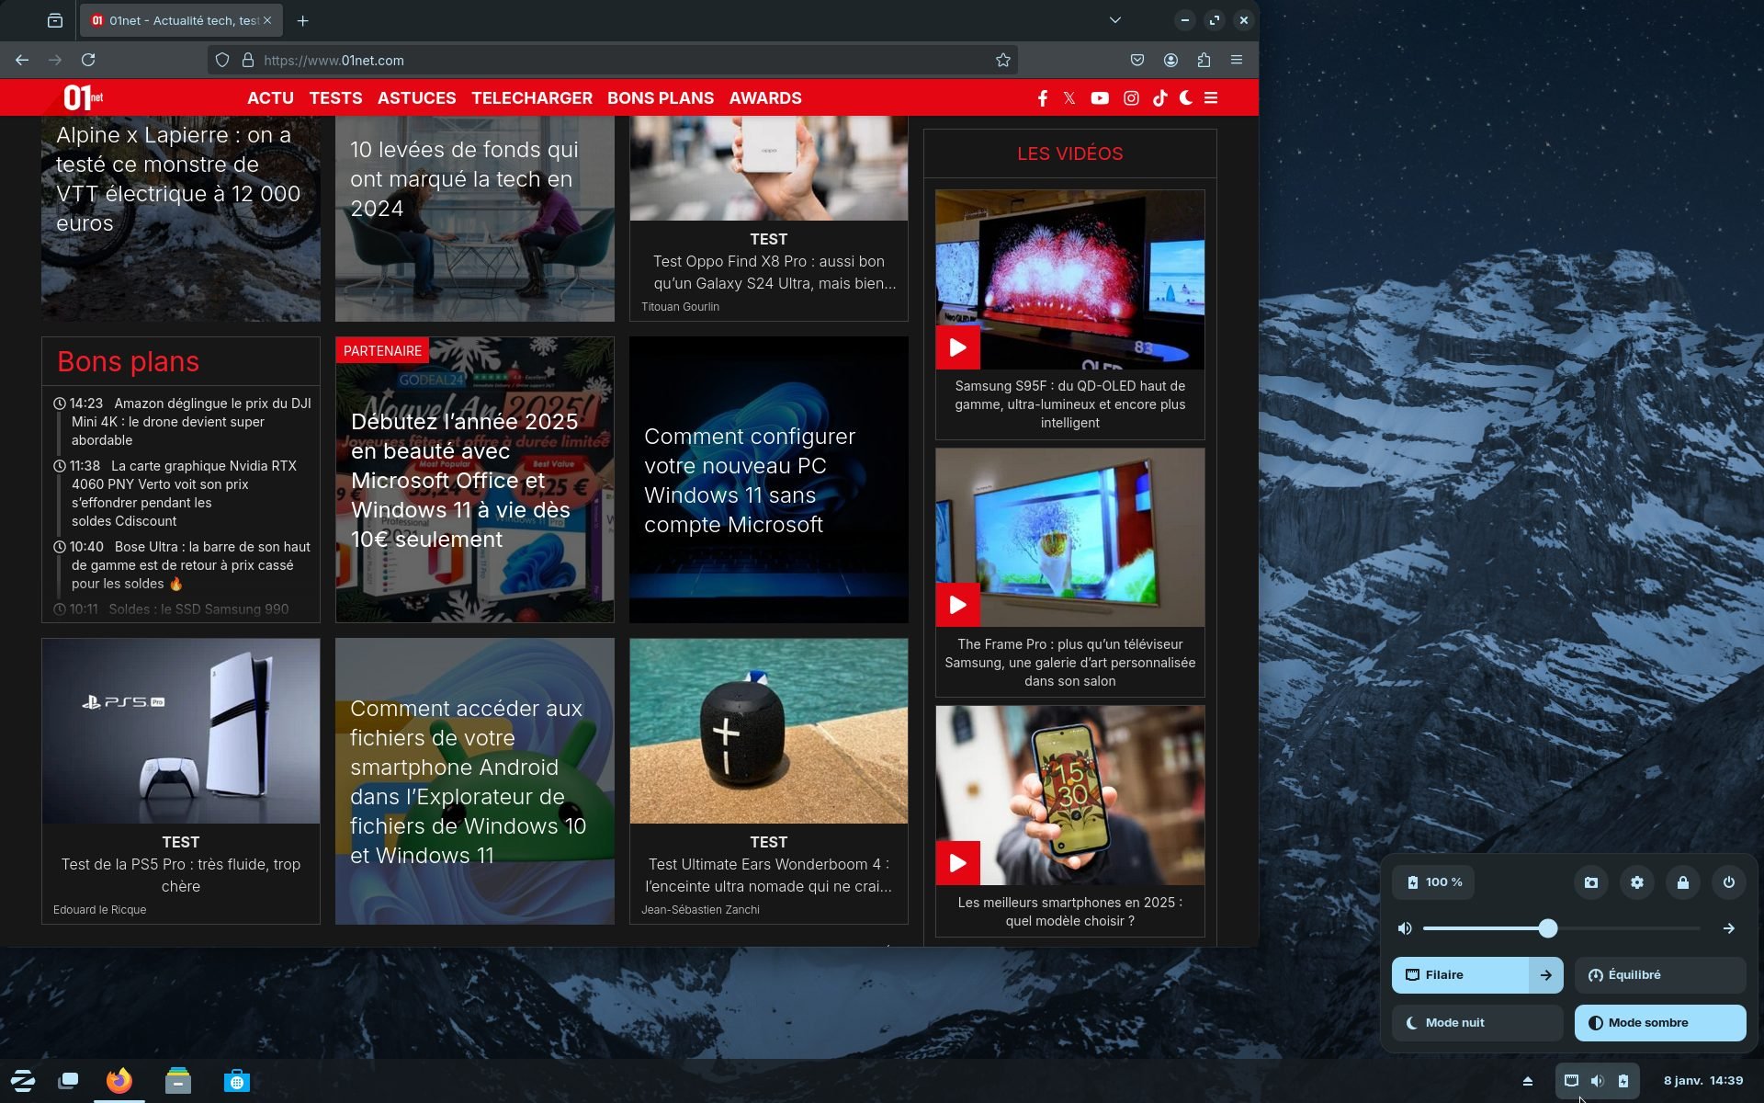Viewport: 1764px width, 1103px height.
Task: Play the Samsung S95F video
Action: [x=957, y=347]
